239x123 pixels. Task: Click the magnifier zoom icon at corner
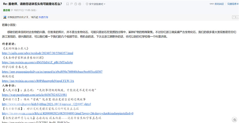click(x=234, y=119)
